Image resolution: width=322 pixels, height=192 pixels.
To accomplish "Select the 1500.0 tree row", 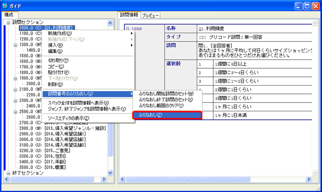I will click(x=31, y=56).
